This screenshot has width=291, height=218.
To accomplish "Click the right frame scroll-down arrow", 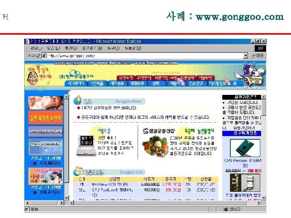I will coord(264,198).
